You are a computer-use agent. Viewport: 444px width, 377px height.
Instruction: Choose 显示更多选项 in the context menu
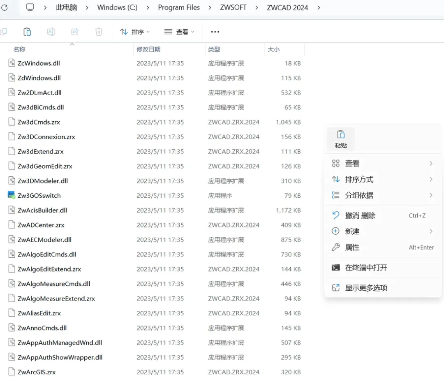coord(383,288)
